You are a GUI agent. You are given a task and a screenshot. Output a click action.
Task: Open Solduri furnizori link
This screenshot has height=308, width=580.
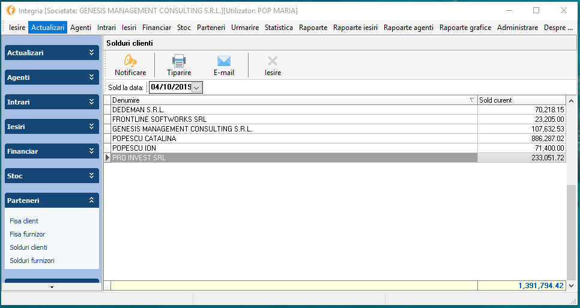pyautogui.click(x=32, y=261)
